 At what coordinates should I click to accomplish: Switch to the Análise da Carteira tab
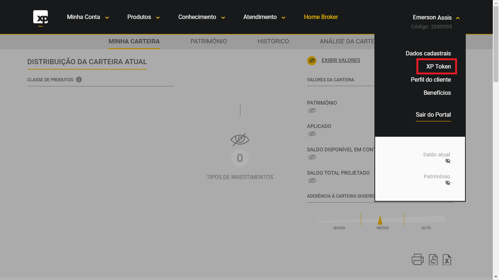point(347,42)
